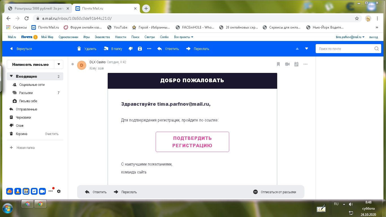Open Contacts from the bottom sidebar icons

click(x=18, y=191)
